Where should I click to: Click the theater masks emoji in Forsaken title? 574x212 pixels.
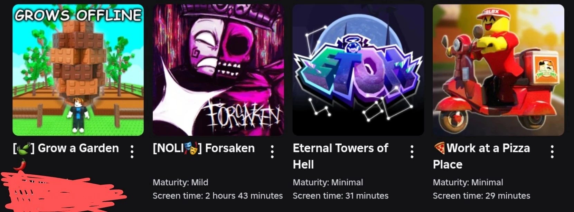[191, 148]
